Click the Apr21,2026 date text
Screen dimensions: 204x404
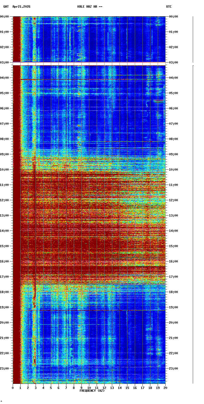click(21, 7)
